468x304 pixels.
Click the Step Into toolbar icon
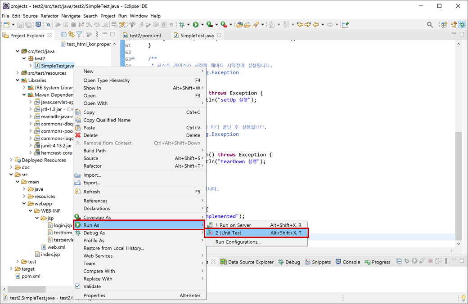point(89,25)
